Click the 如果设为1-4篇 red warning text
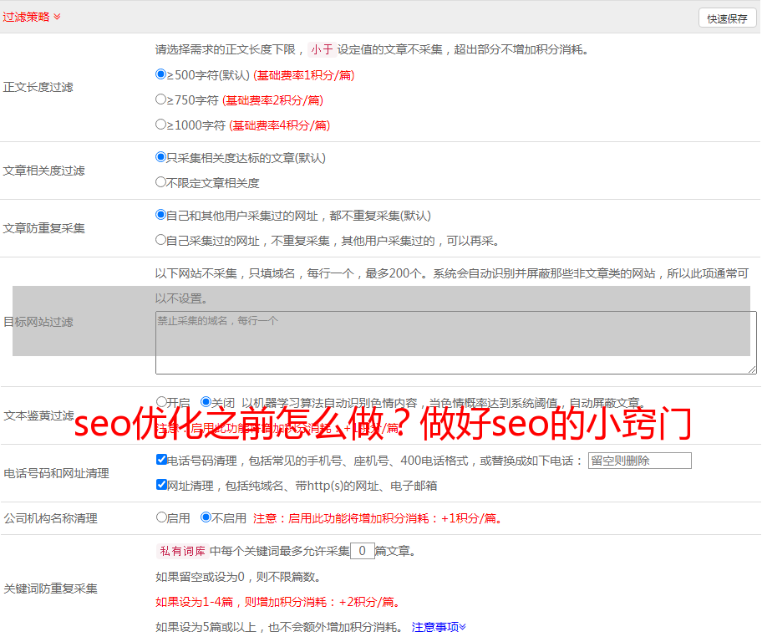The image size is (762, 642). [x=279, y=602]
